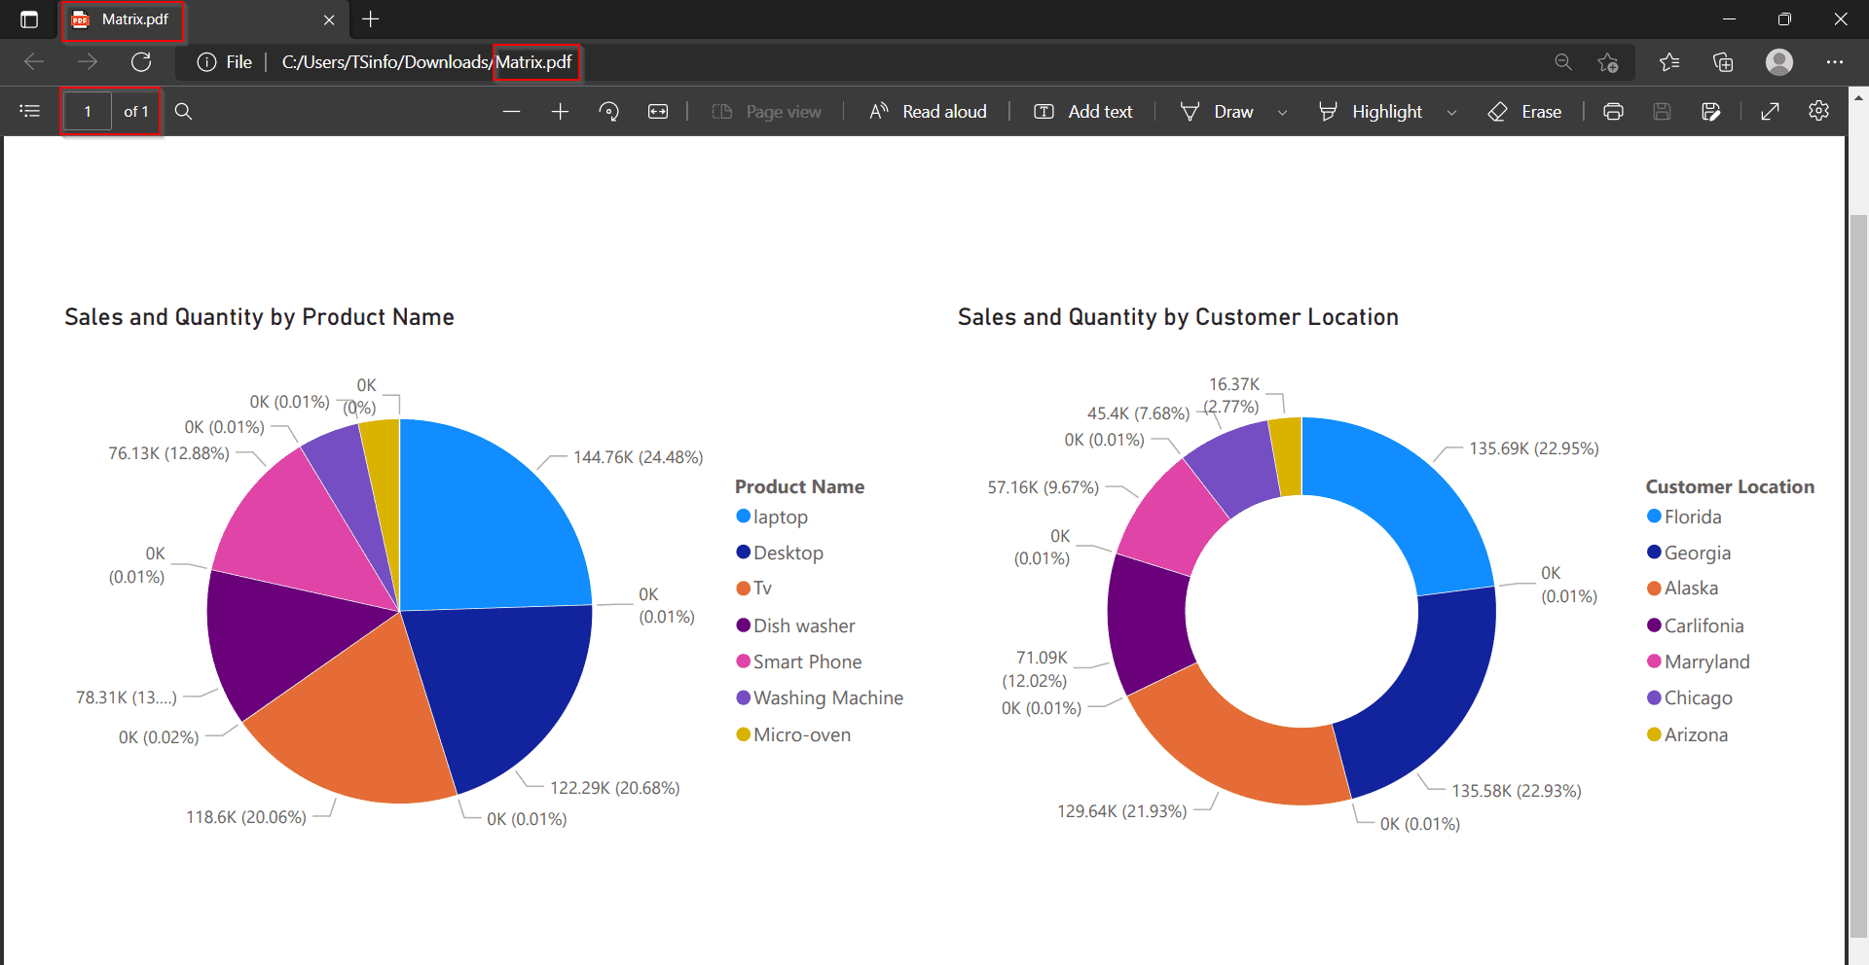The image size is (1869, 965).
Task: Start Read aloud
Action: (928, 112)
